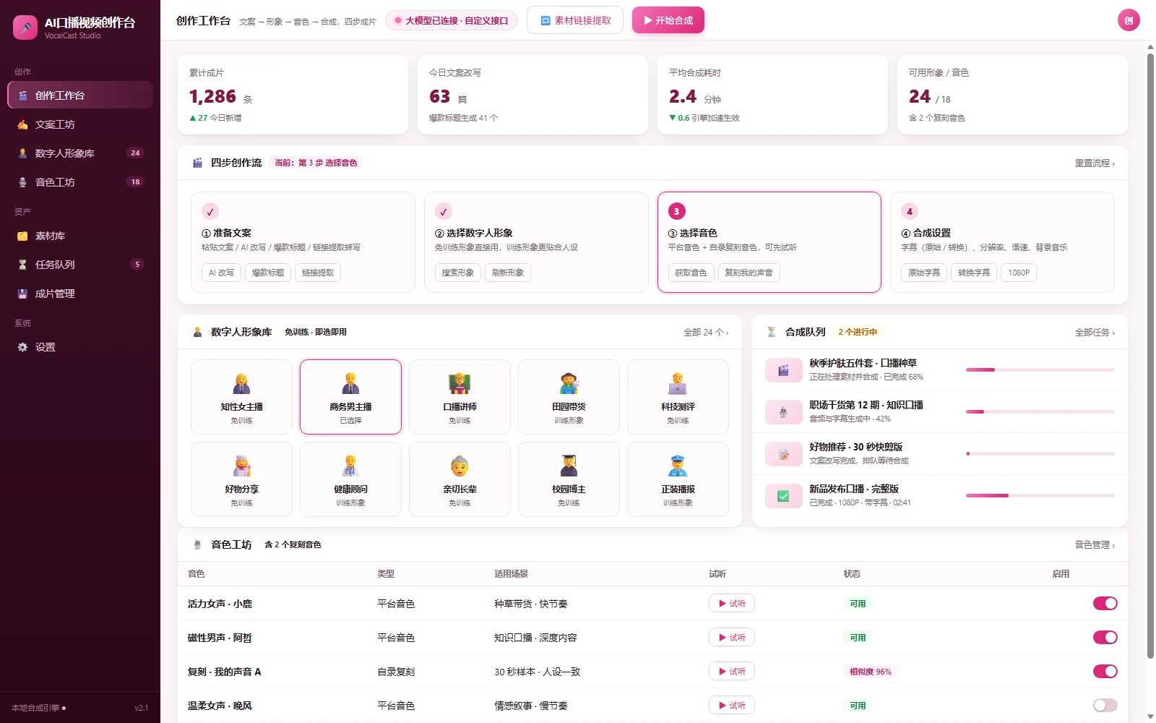Screen dimensions: 1156x723
Task: Select 知性女主播 avatar card
Action: coord(241,397)
